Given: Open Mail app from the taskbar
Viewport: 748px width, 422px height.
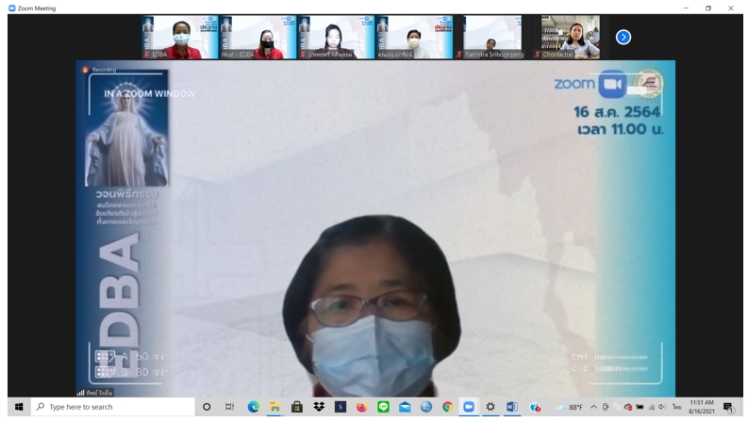Looking at the screenshot, I should click(x=405, y=407).
